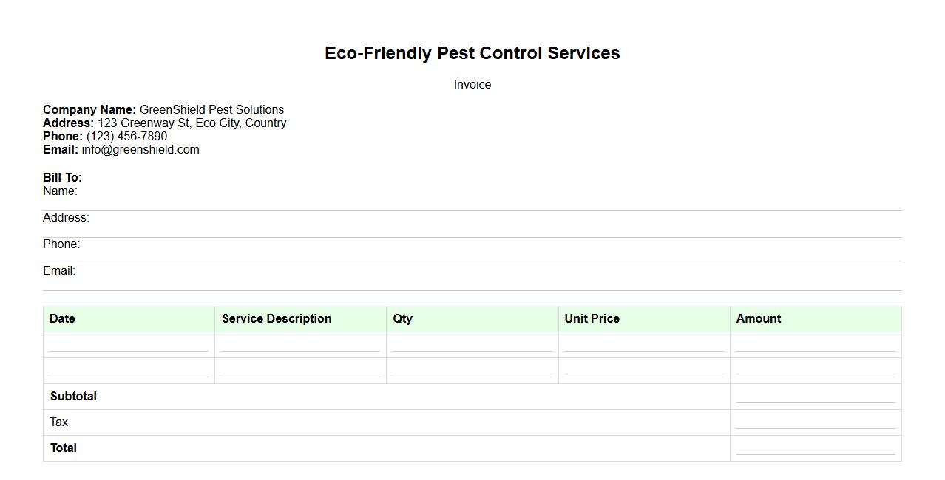
Task: Click first row Amount field
Action: coord(816,345)
